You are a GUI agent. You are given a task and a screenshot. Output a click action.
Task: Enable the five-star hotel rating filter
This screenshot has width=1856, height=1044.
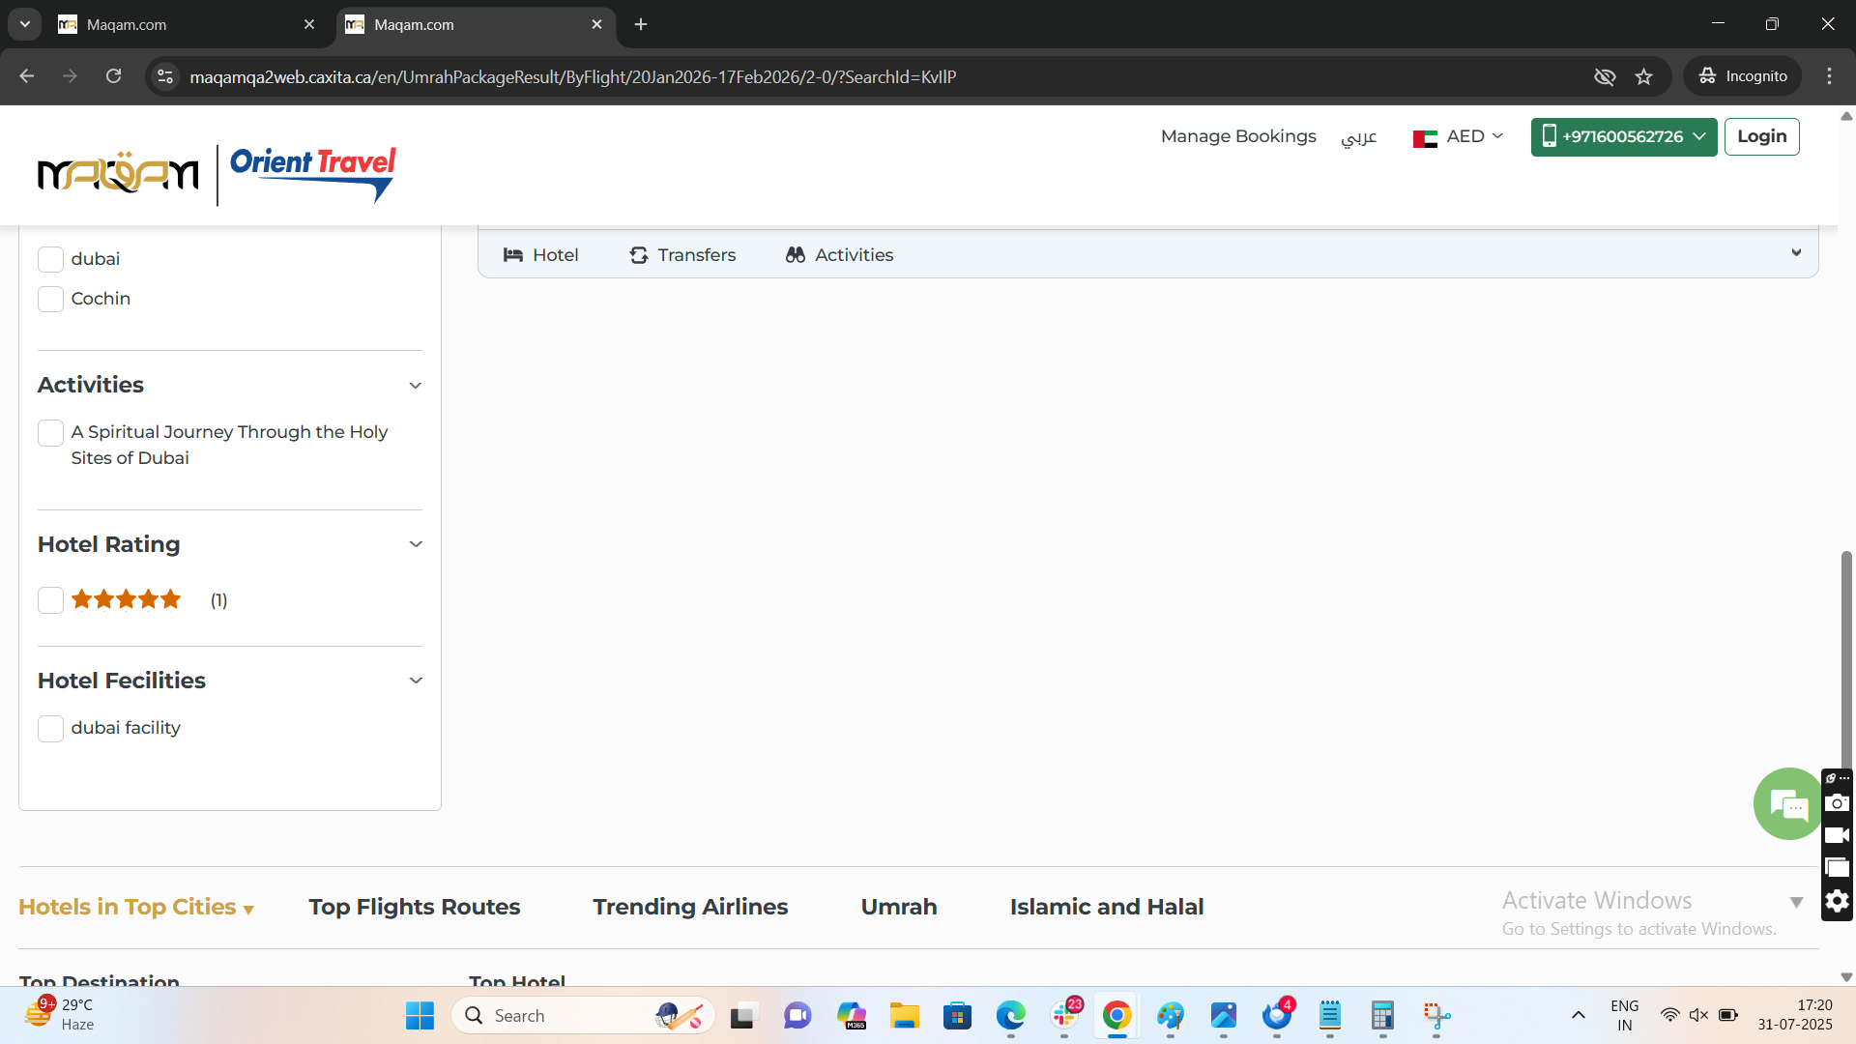tap(50, 600)
